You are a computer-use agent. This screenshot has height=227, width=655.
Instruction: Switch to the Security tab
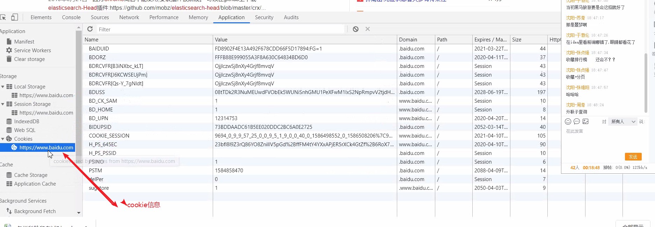(x=264, y=17)
